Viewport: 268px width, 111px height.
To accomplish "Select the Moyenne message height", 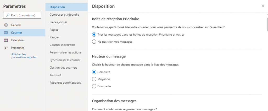I will (x=94, y=79).
